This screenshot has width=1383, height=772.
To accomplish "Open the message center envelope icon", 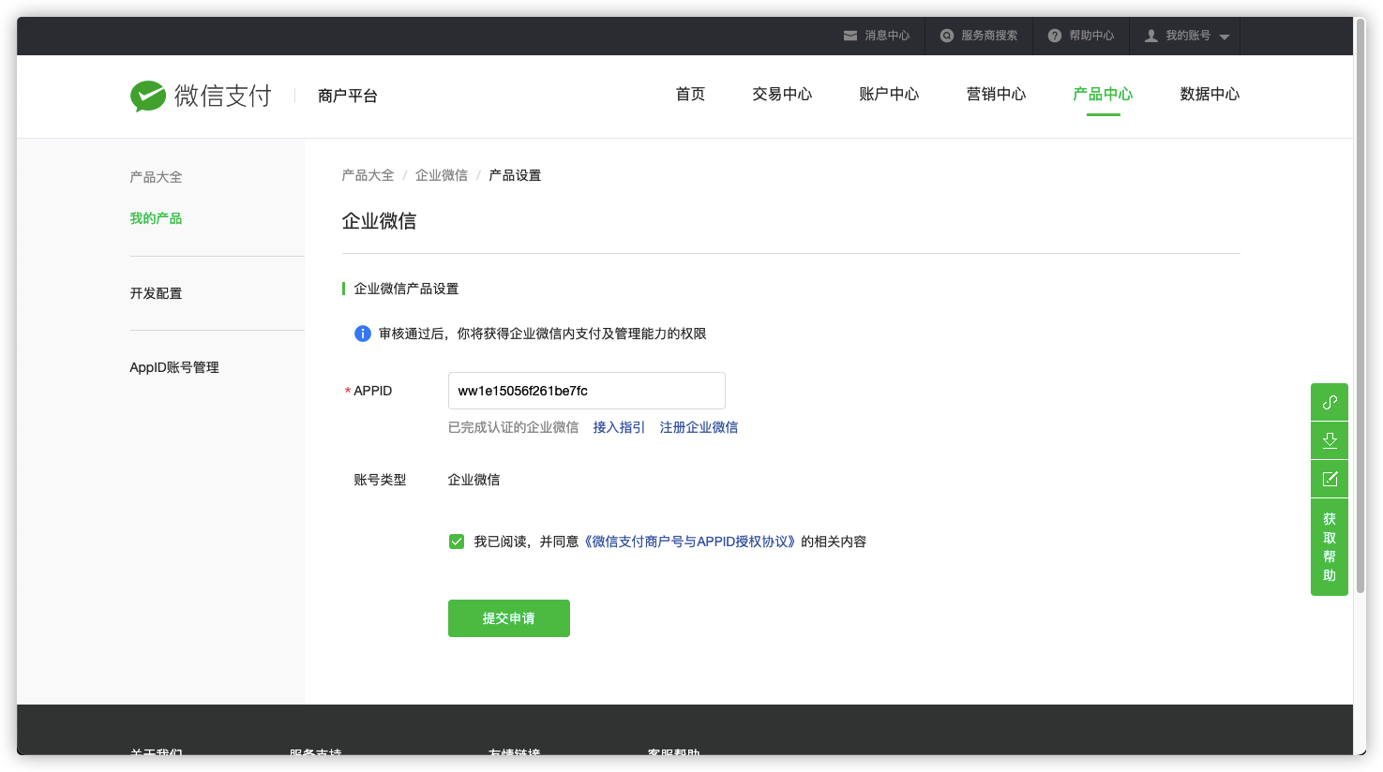I will pos(850,36).
